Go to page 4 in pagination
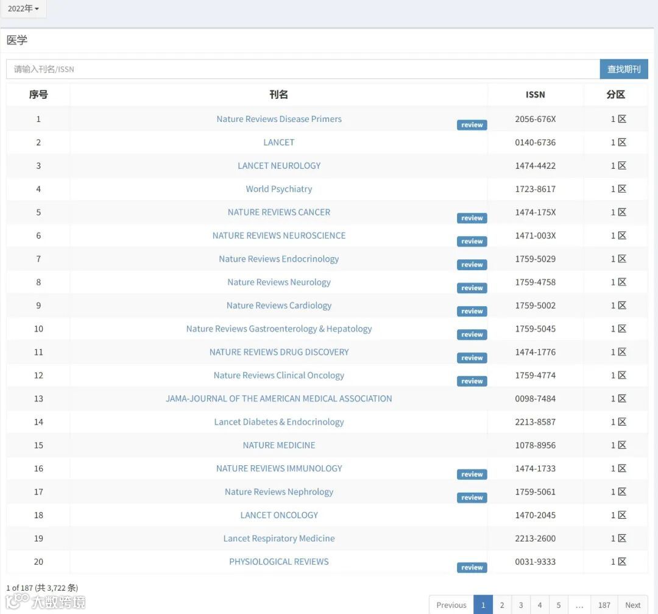This screenshot has height=614, width=658. 540,605
